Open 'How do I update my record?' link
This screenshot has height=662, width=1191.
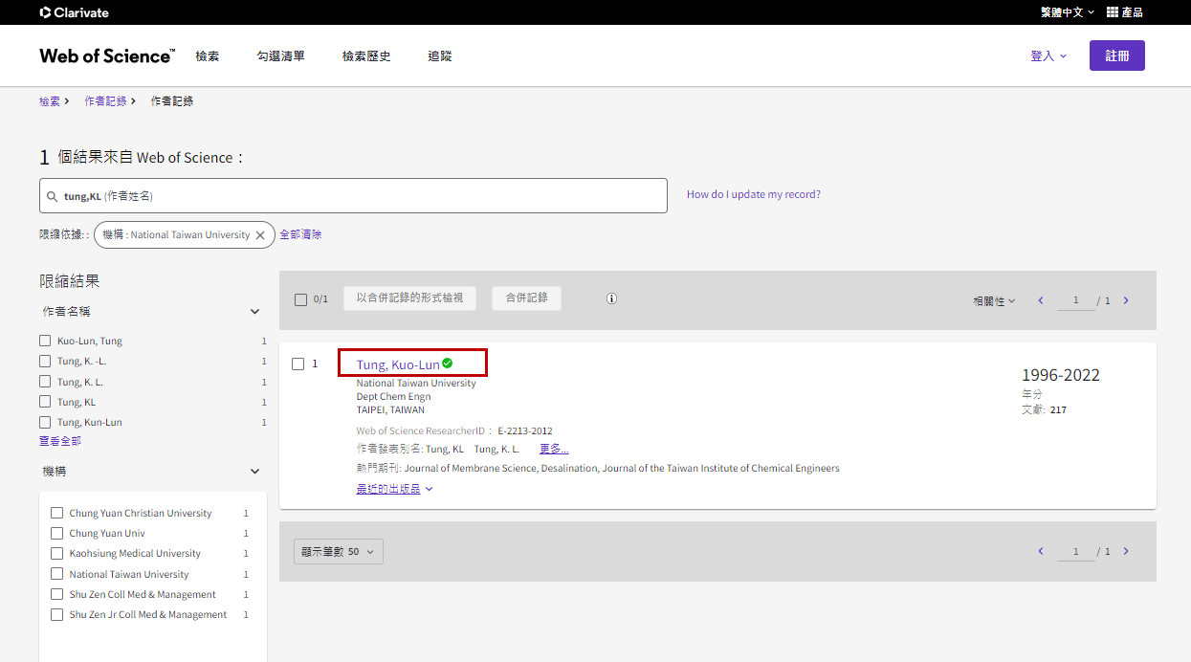coord(754,194)
